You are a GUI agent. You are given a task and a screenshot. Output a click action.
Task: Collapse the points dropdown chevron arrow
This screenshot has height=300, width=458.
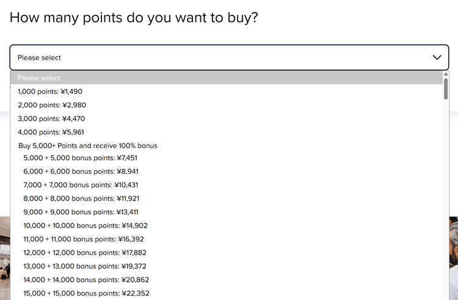click(x=437, y=57)
